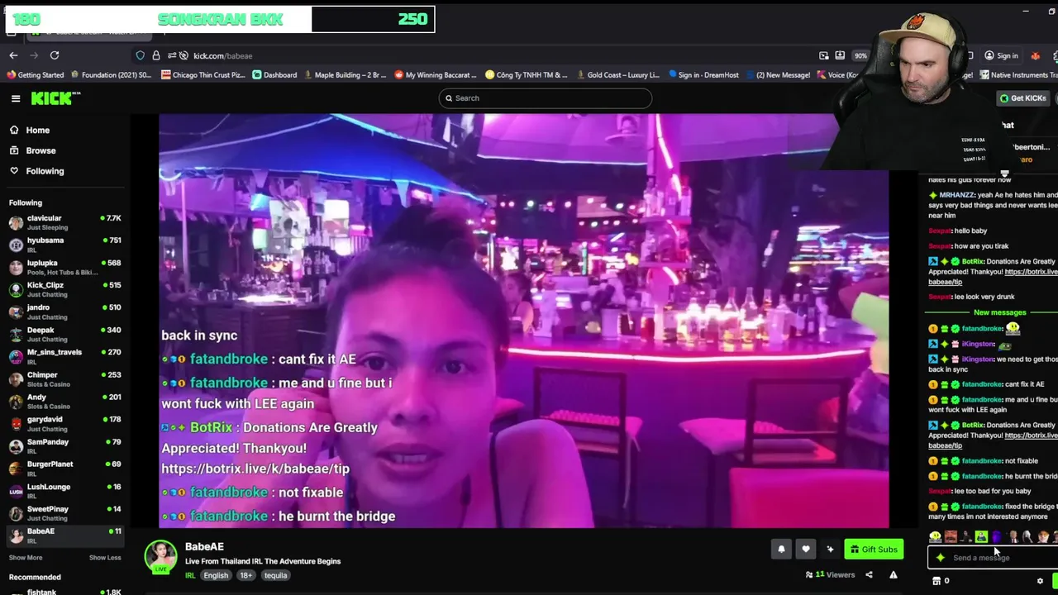Open the IRL category link

(x=190, y=575)
